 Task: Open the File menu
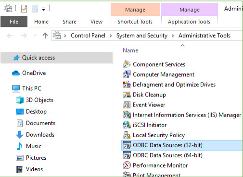click(14, 22)
